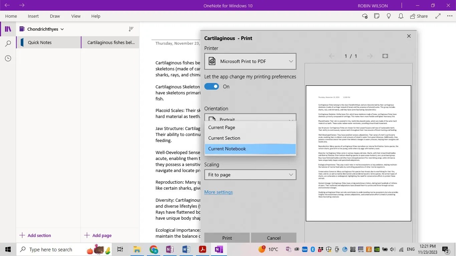This screenshot has width=456, height=256.
Task: Expand the Chondrichthyes notebook dropdown
Action: coord(62,29)
